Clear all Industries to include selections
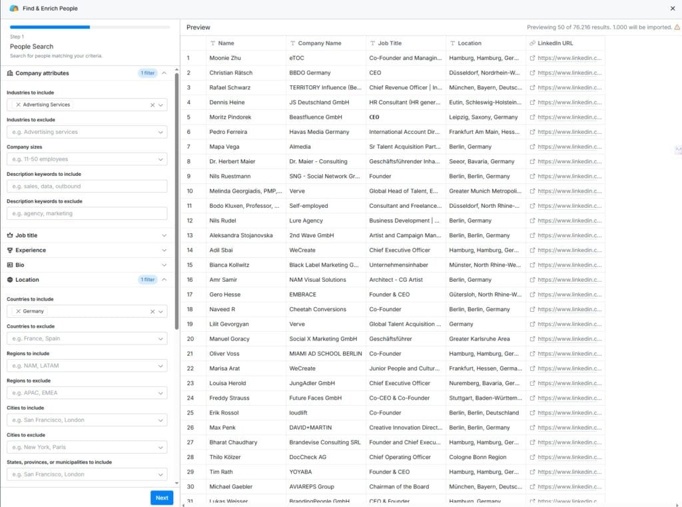Screen dimensions: 682x507 coord(153,105)
